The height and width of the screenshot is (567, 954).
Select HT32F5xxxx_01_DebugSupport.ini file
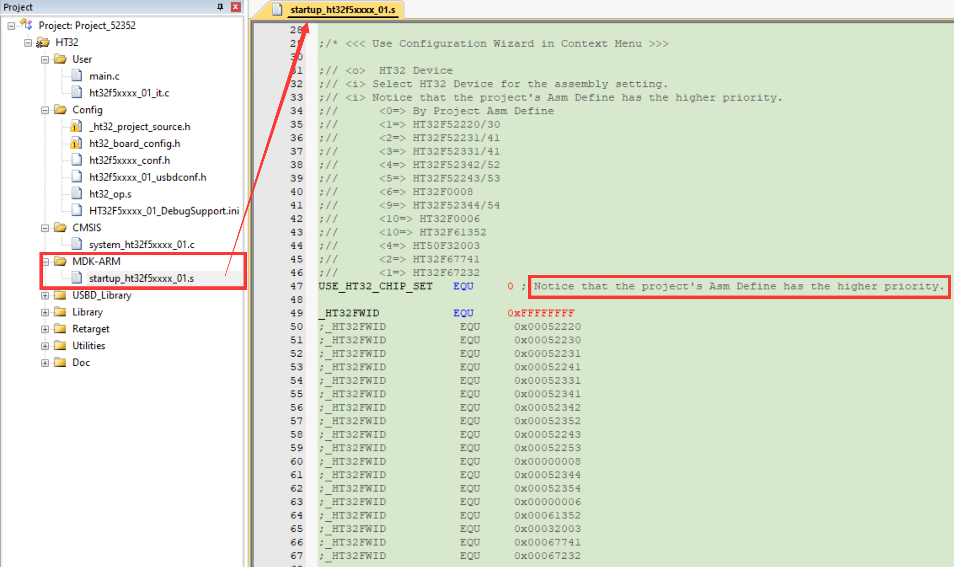coord(164,211)
